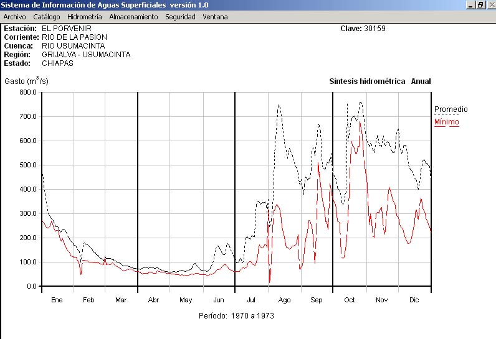
Task: Open the Catálogo menu
Action: click(47, 17)
